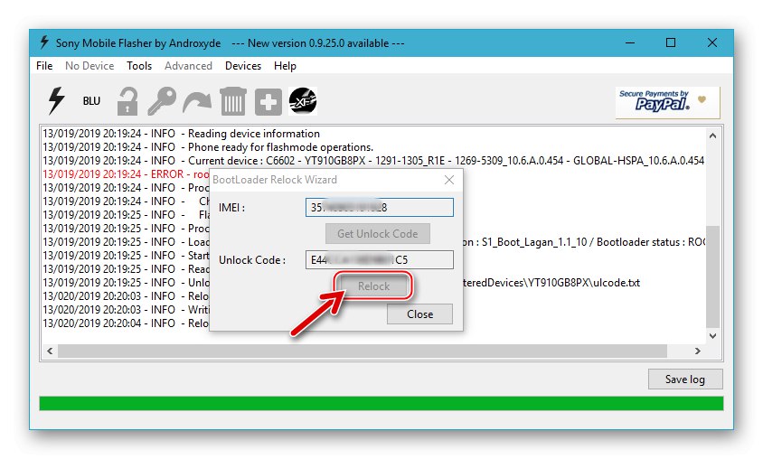The image size is (763, 459).
Task: Open the File menu
Action: tap(44, 66)
